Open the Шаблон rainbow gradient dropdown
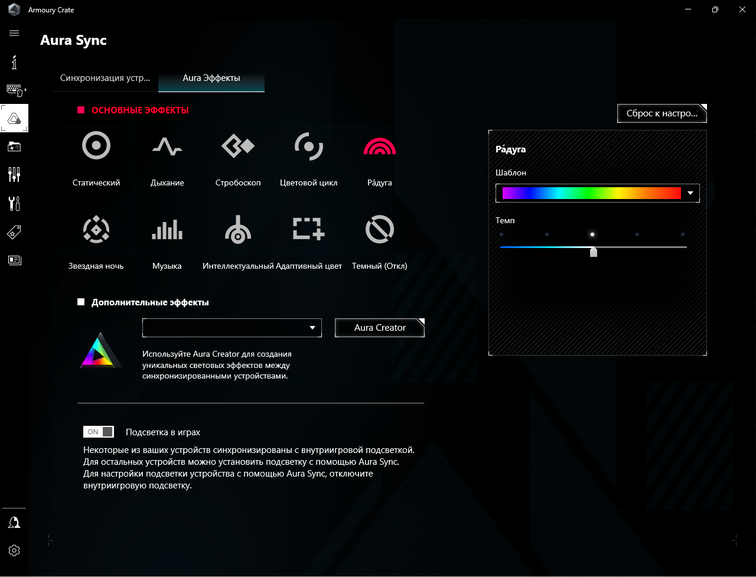The image size is (756, 577). click(598, 193)
